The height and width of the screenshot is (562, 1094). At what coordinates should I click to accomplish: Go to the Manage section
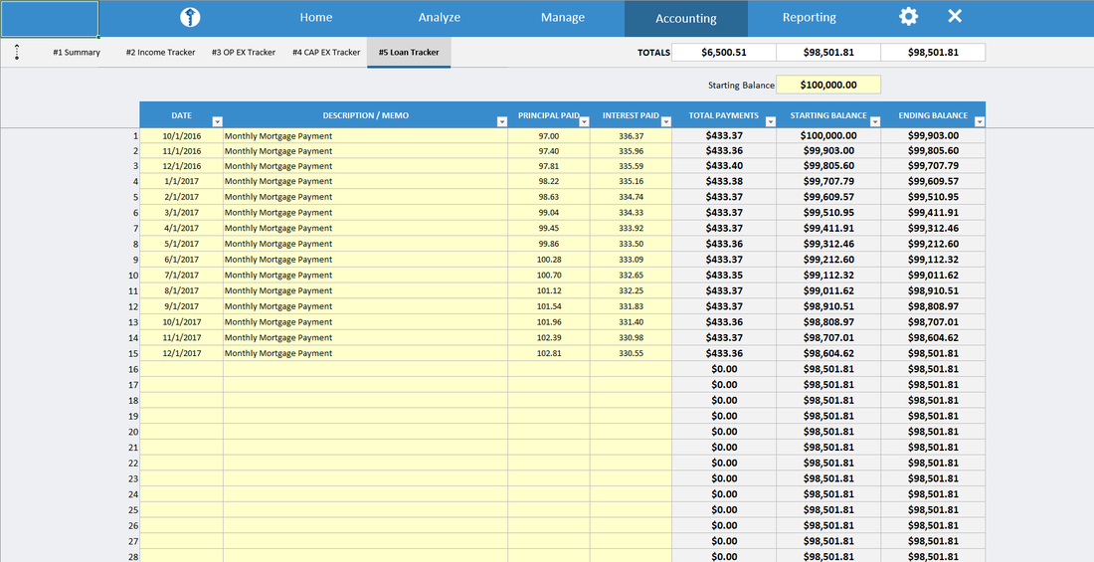[563, 18]
